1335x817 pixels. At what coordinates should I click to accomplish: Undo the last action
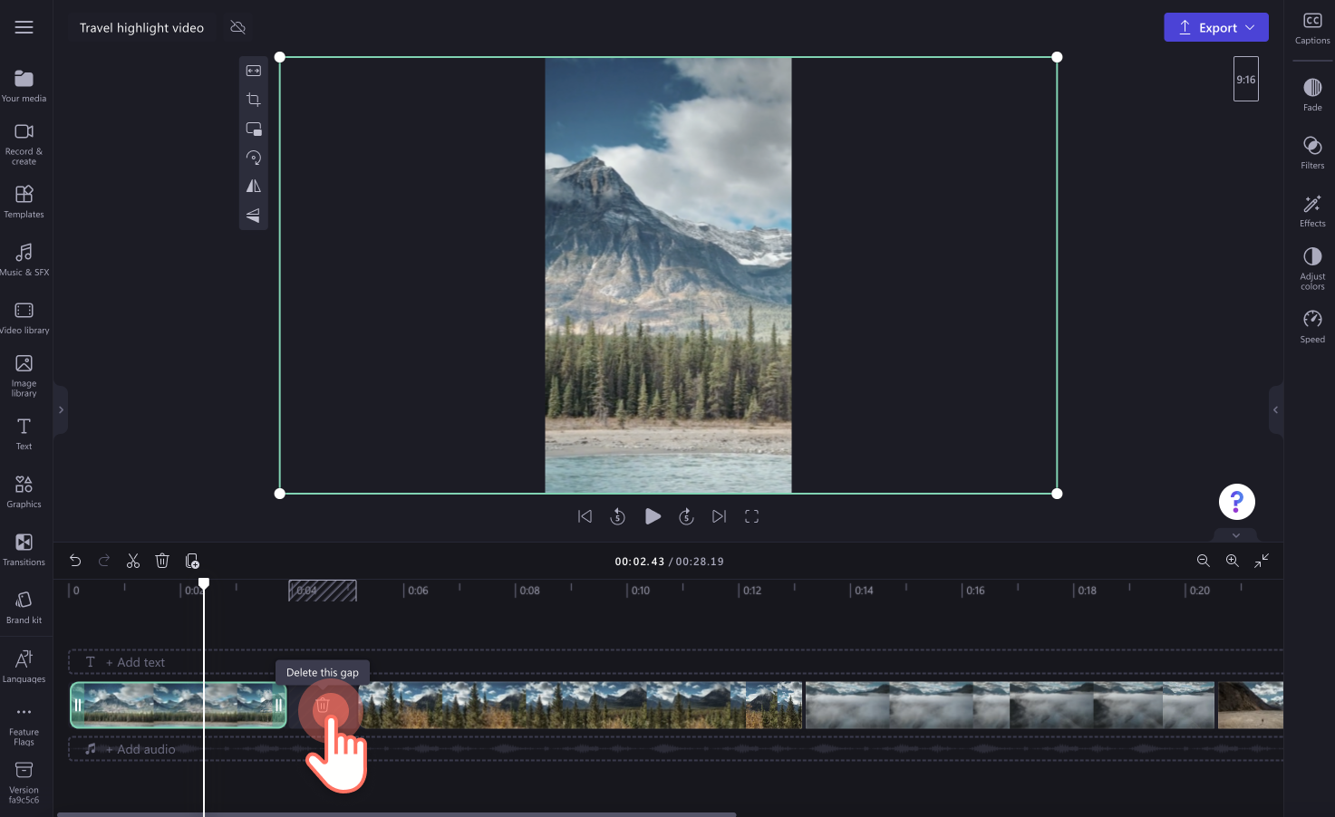75,561
